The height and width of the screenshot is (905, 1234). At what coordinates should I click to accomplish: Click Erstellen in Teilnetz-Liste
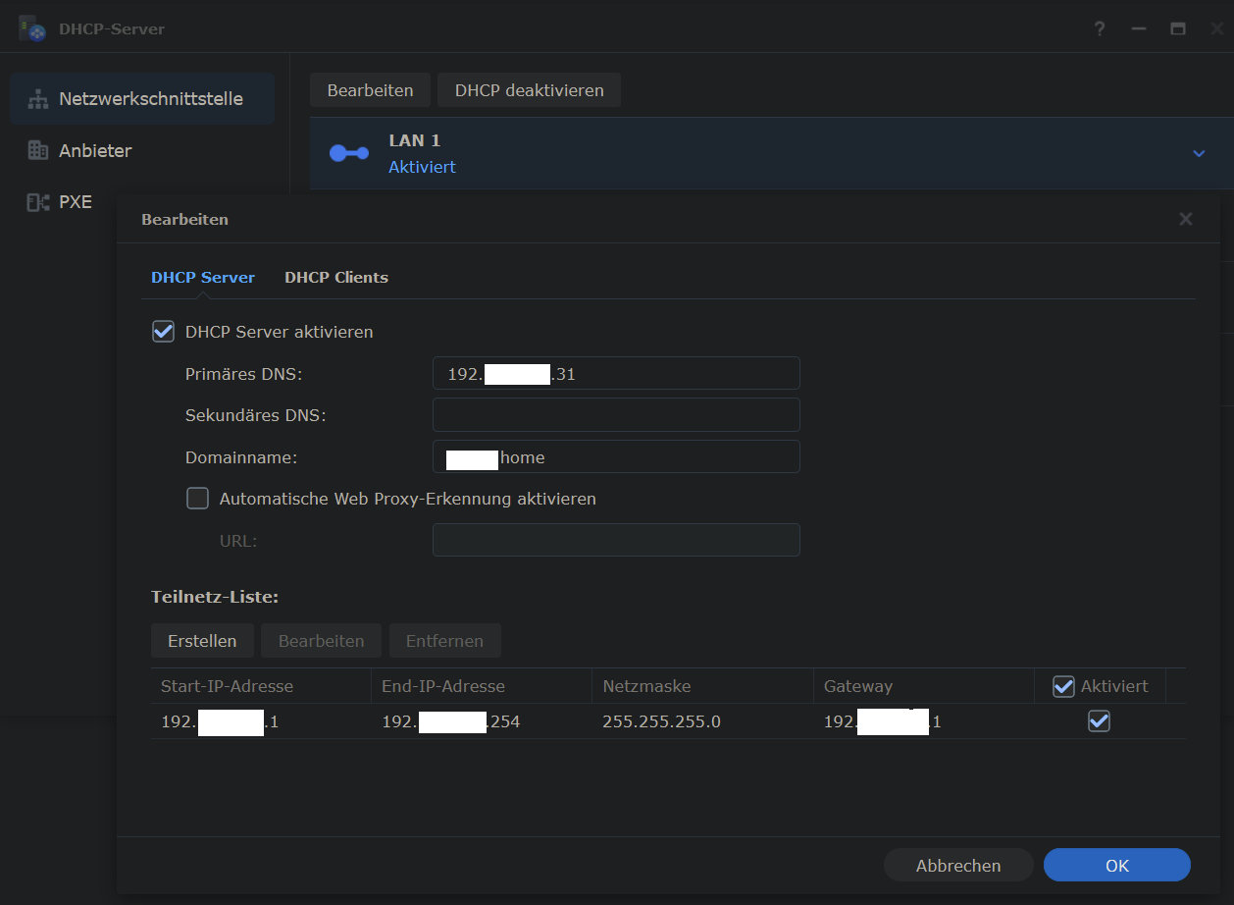point(202,641)
